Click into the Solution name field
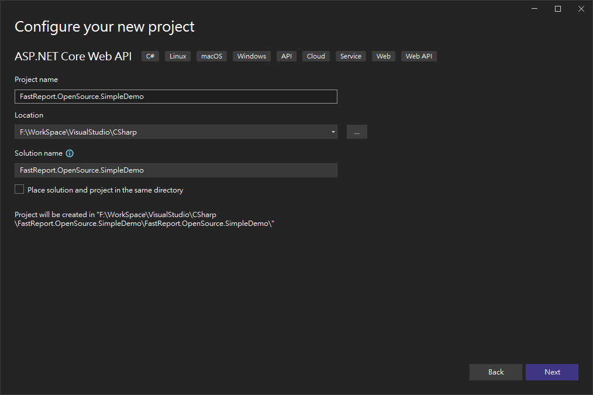The height and width of the screenshot is (395, 593). [175, 170]
